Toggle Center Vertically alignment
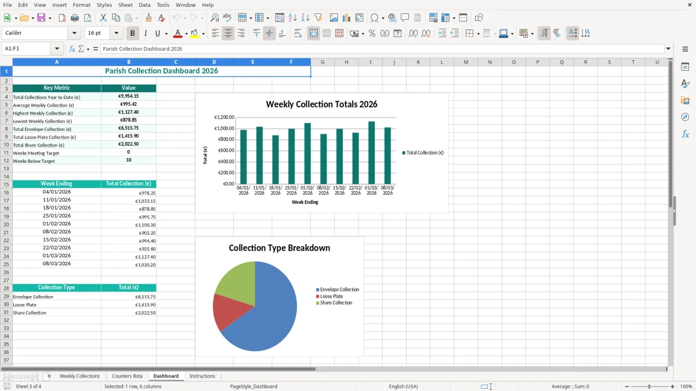696x391 pixels. (x=269, y=34)
